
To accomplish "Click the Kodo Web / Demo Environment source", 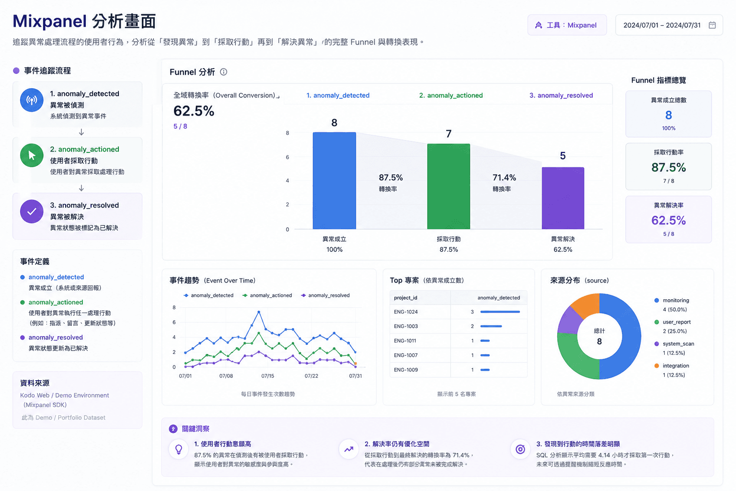I will pyautogui.click(x=65, y=395).
